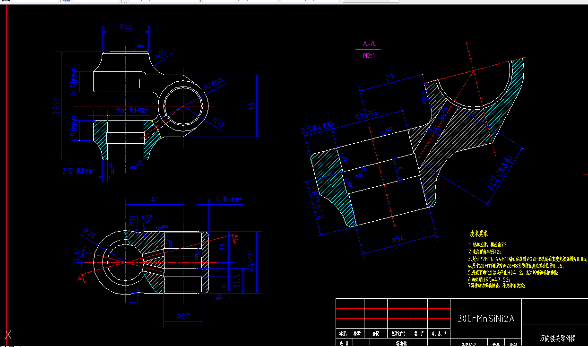The width and height of the screenshot is (588, 347).
Task: Click technical requirement line 7
Action: click(496, 286)
